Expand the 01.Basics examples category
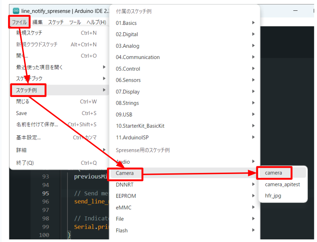 click(x=126, y=23)
